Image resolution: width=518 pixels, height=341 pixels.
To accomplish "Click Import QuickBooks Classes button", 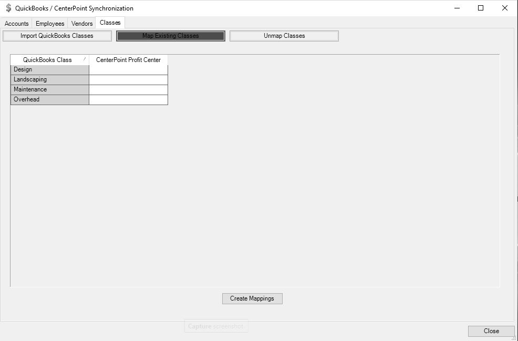I will click(x=57, y=36).
